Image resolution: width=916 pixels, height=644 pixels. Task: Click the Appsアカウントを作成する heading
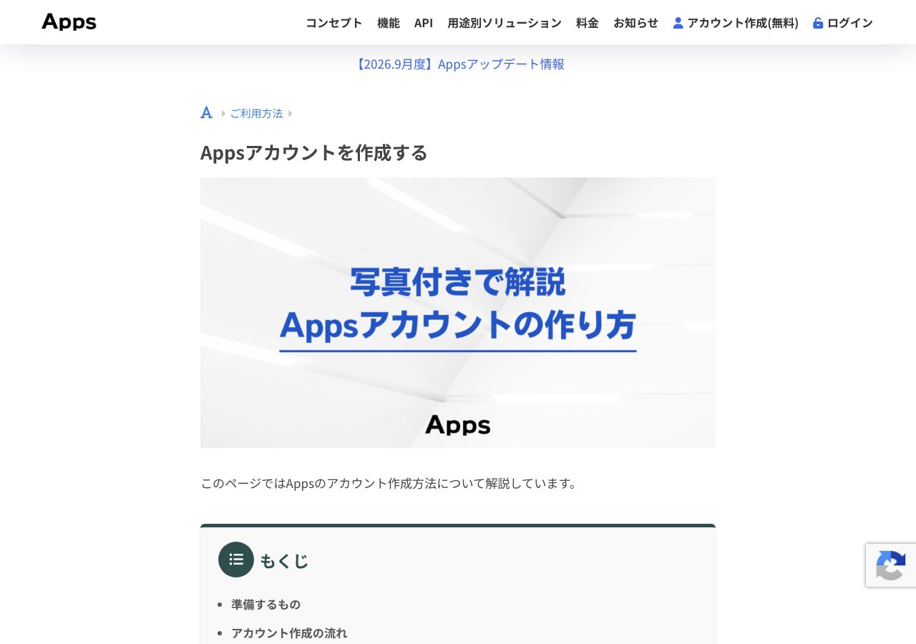tap(314, 152)
